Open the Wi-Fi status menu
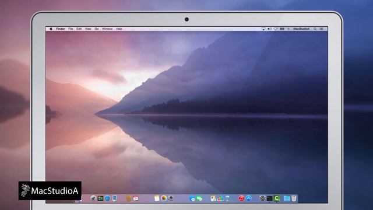 pyautogui.click(x=276, y=29)
